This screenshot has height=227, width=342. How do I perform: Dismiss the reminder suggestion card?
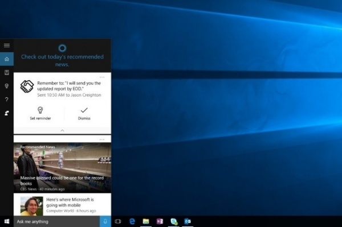coord(84,113)
